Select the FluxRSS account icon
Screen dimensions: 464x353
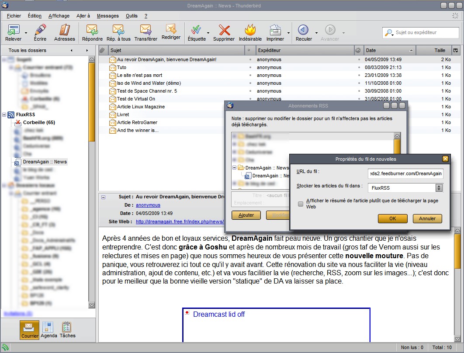11,115
